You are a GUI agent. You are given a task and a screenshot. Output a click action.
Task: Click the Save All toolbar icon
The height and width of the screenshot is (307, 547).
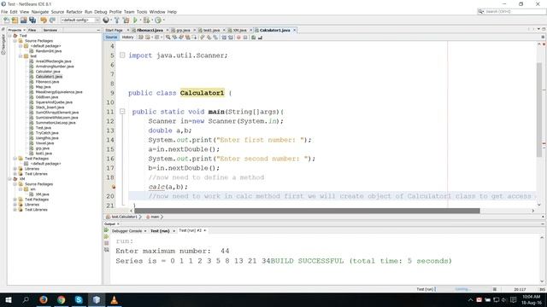(x=32, y=20)
